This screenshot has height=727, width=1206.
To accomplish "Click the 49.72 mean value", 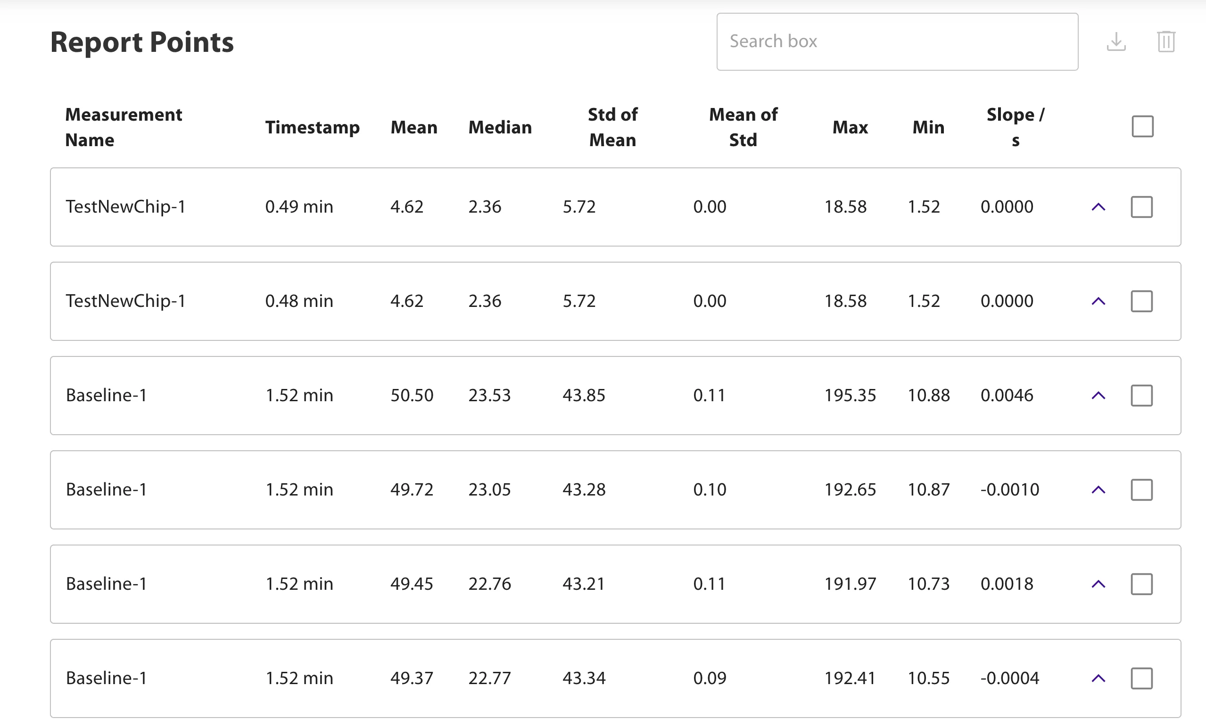I will (x=412, y=489).
